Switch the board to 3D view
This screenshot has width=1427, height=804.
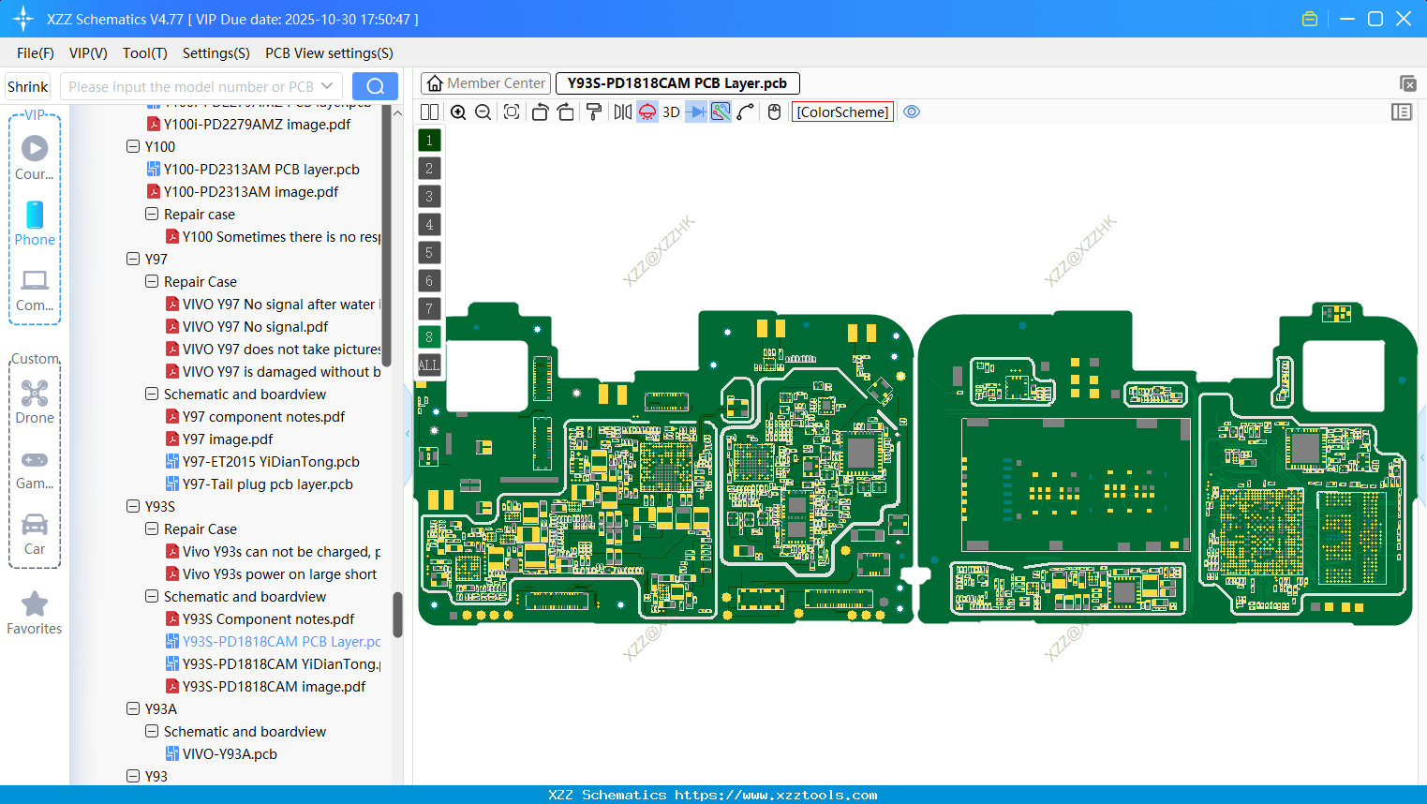coord(669,112)
